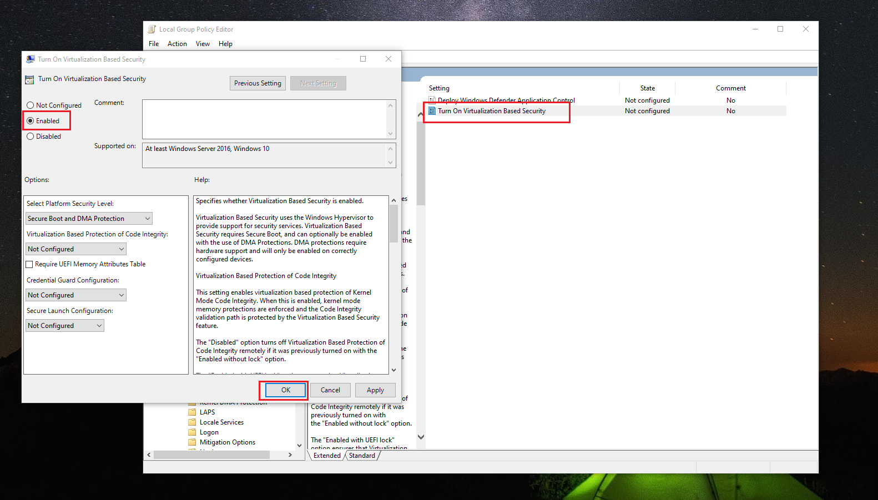Screen dimensions: 878x500
Task: Select the Not Configured radio button
Action: [31, 105]
